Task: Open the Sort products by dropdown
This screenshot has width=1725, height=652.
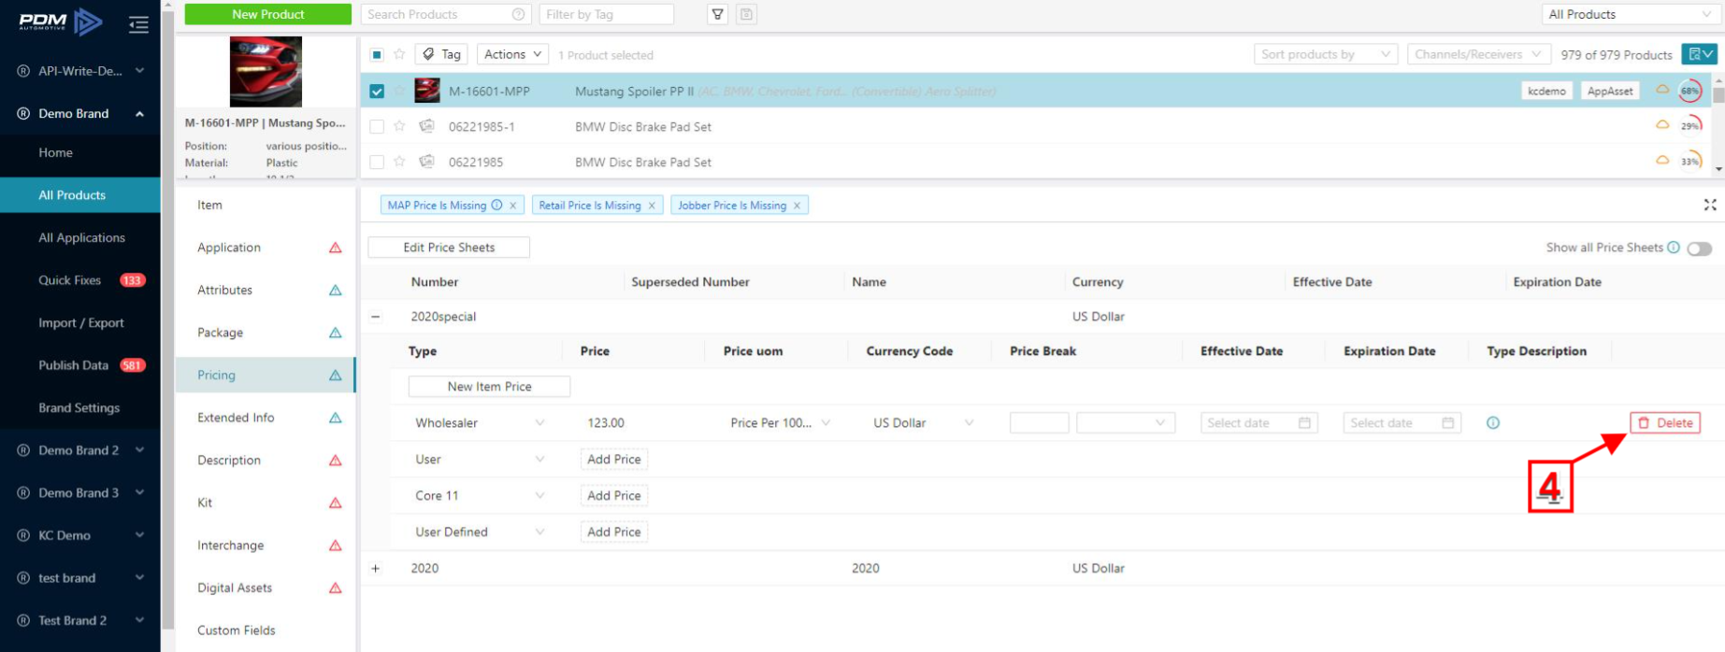Action: click(x=1326, y=54)
